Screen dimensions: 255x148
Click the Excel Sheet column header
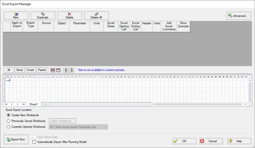[x=111, y=26]
